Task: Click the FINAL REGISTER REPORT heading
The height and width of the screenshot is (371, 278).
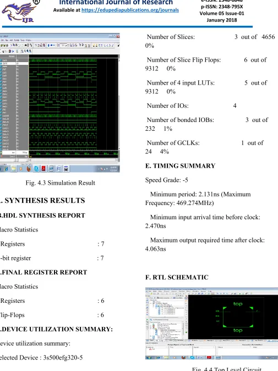Action: (43, 272)
